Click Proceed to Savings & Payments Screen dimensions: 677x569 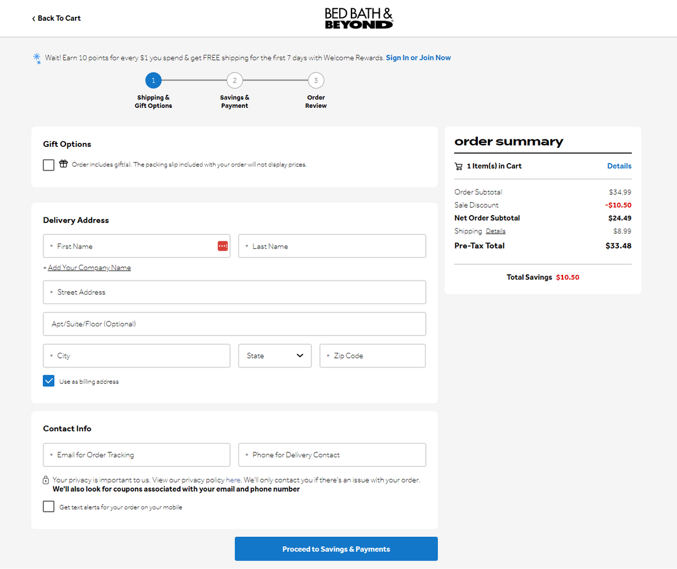(336, 548)
